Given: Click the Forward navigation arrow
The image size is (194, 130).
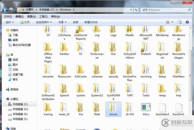Looking at the screenshot, I should tap(11, 10).
